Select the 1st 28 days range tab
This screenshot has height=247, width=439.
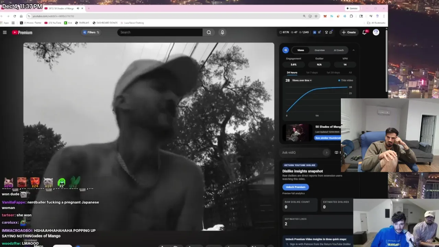(333, 73)
